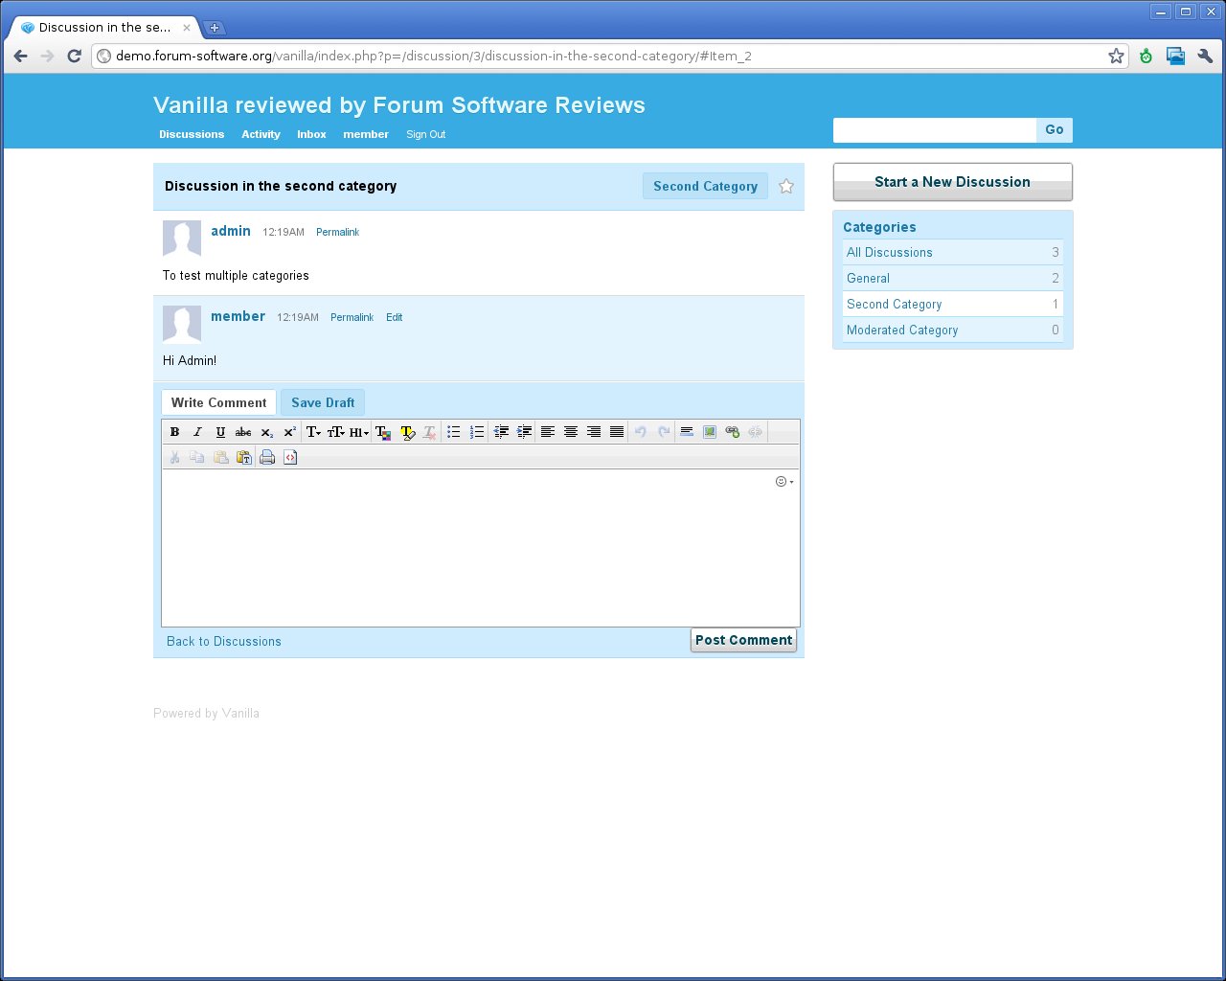Insert unordered bullet list

pos(454,432)
